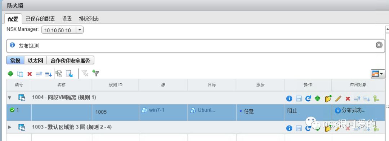Click the 名称 column header
Screen dimensions: 389x141
pos(62,85)
